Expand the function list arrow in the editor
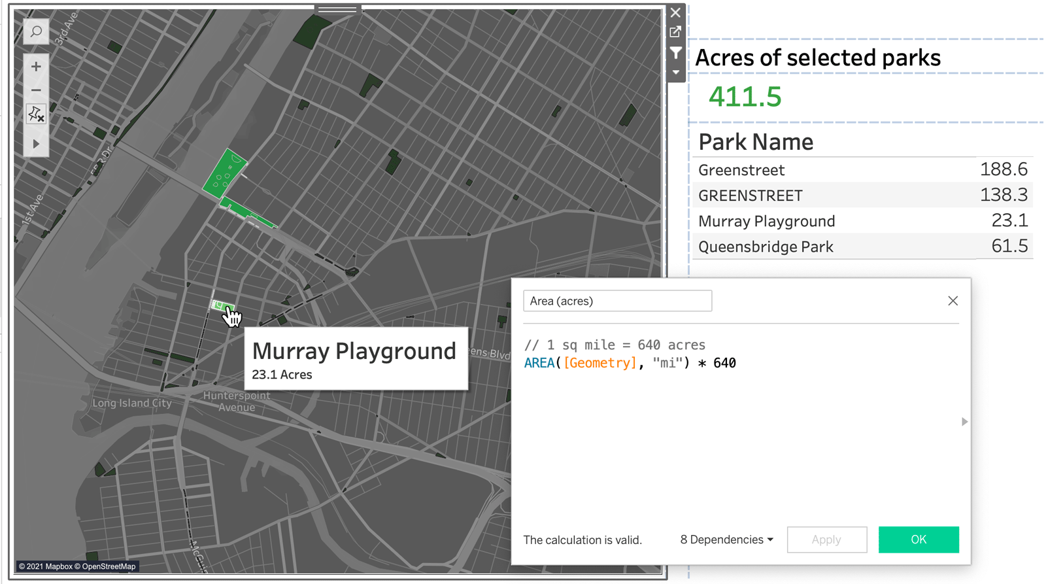Image resolution: width=1046 pixels, height=584 pixels. click(964, 422)
